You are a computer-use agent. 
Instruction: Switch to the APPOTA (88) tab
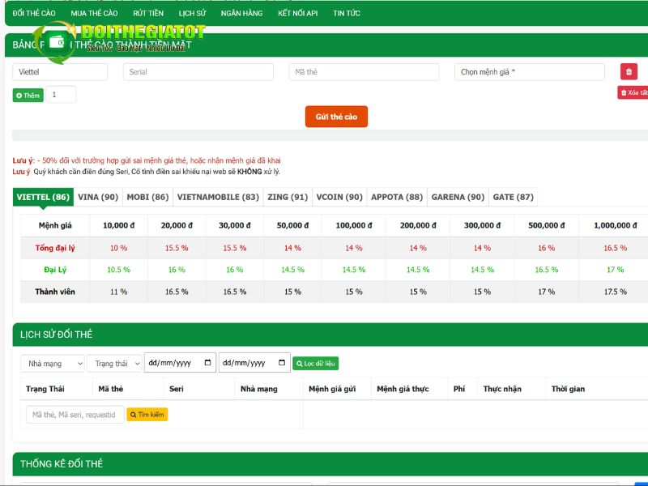(x=397, y=197)
